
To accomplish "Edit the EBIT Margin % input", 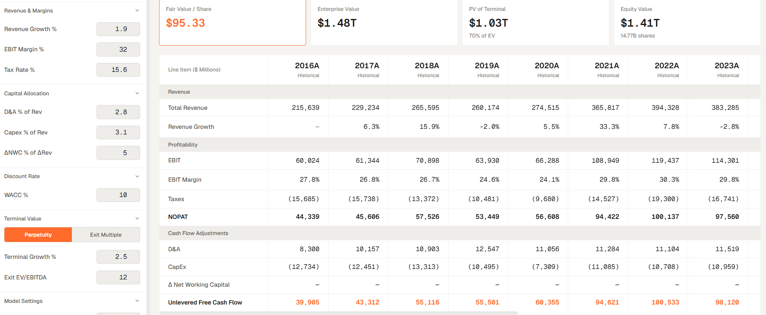I will [x=118, y=49].
